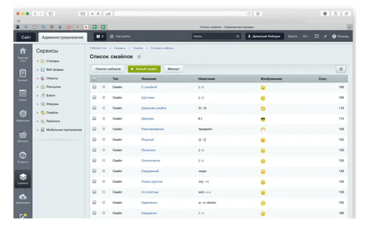The height and width of the screenshot is (236, 366).
Task: Open Помощь help in header
Action: [341, 37]
